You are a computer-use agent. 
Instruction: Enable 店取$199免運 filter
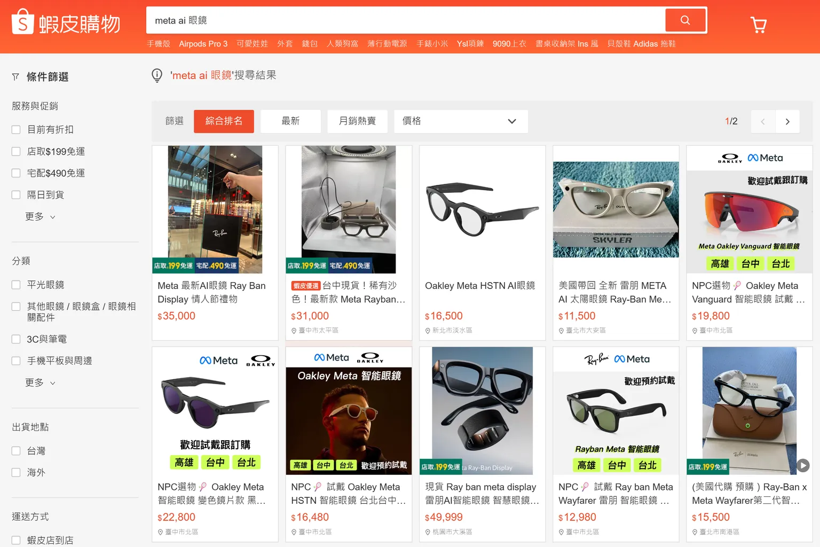tap(16, 152)
